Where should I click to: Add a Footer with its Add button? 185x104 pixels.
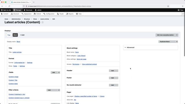[114, 78]
